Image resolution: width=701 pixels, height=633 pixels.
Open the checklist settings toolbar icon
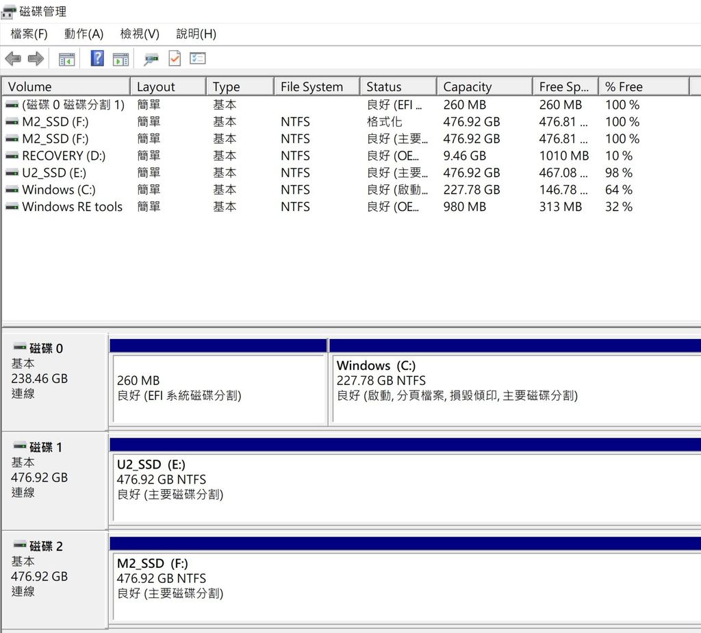[198, 59]
